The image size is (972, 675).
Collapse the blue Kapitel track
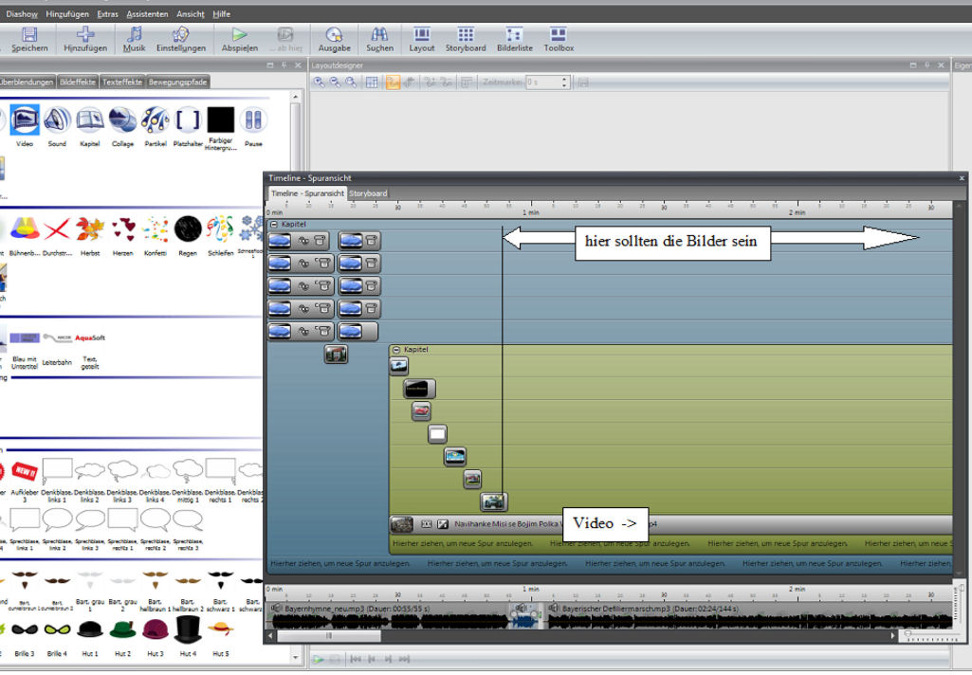coord(274,225)
